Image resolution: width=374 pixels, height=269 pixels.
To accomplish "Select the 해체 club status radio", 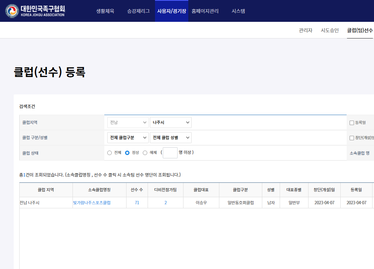I will pos(145,153).
